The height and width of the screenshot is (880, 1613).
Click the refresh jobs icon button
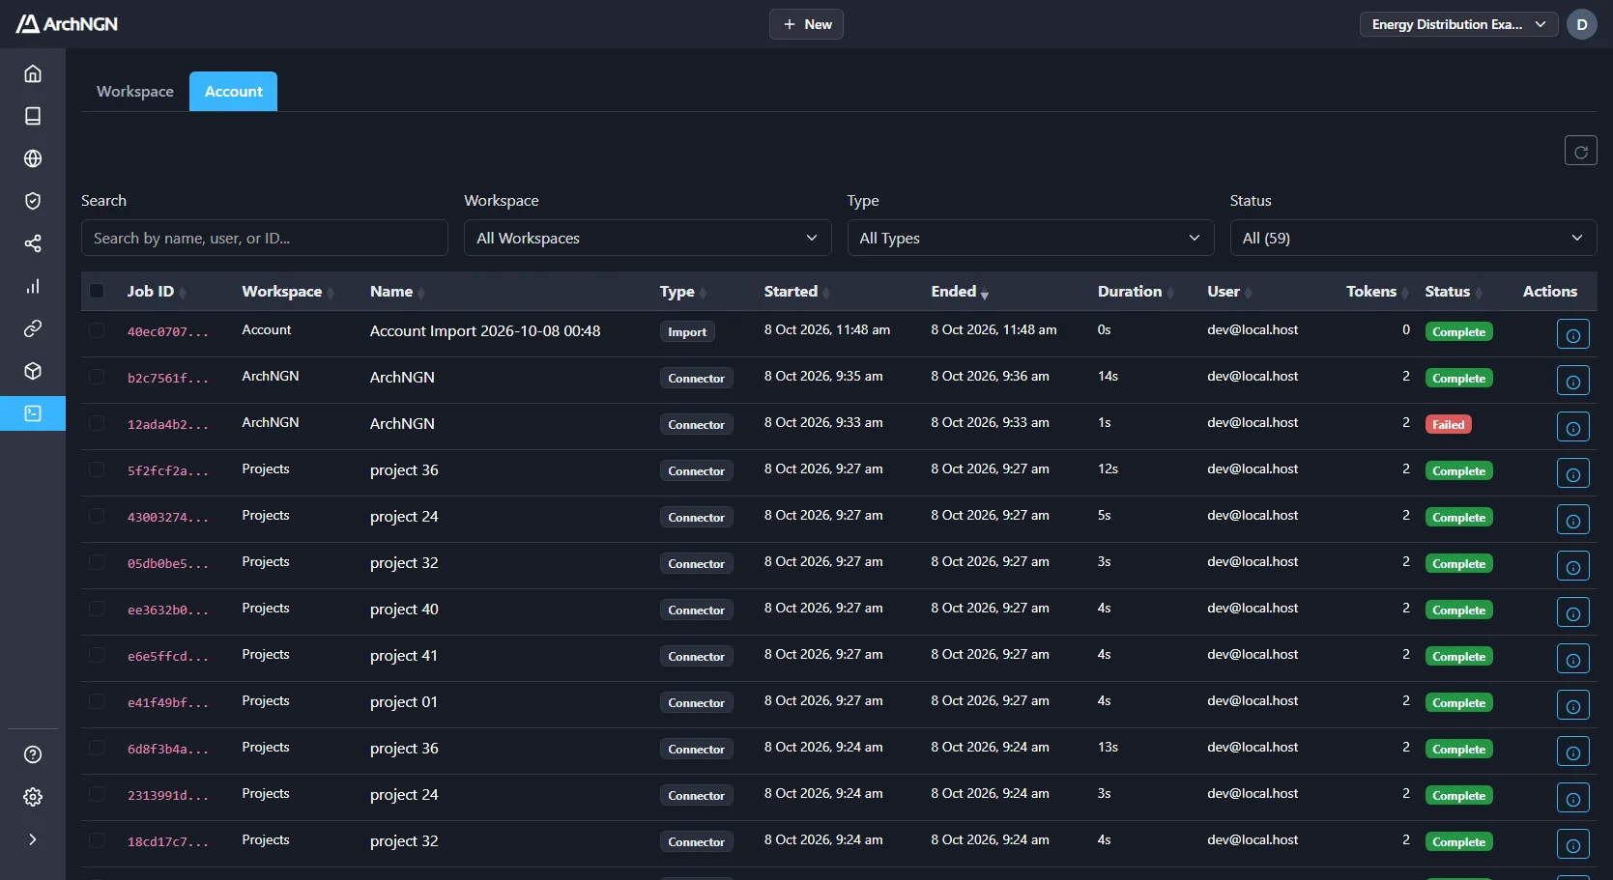(x=1581, y=151)
